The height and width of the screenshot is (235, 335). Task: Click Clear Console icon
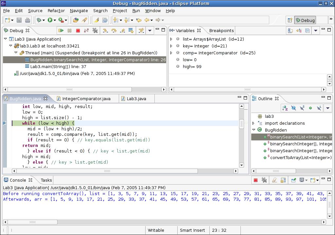tap(274, 180)
